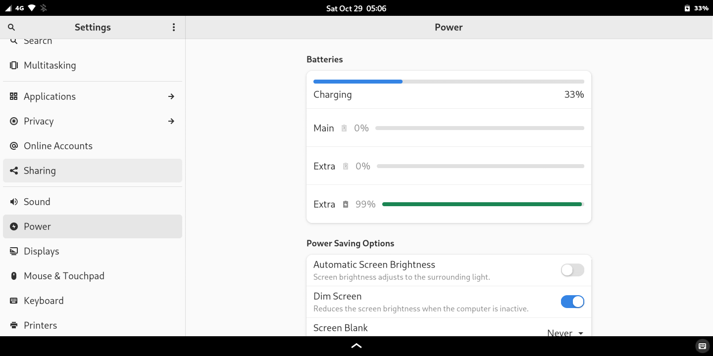Open the Screen Blank 'Never' dropdown
The image size is (713, 356).
[565, 333]
